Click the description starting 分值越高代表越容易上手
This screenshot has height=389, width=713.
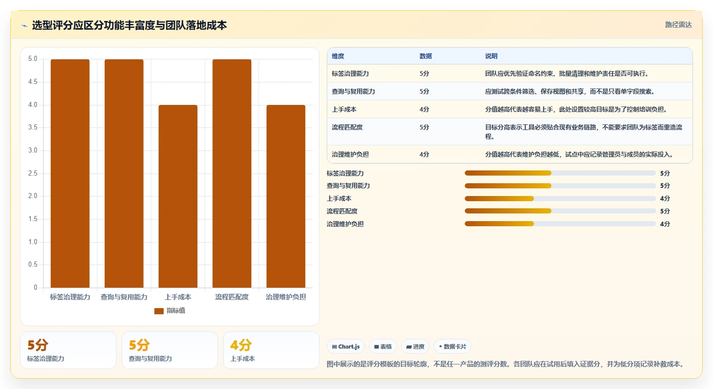point(576,109)
